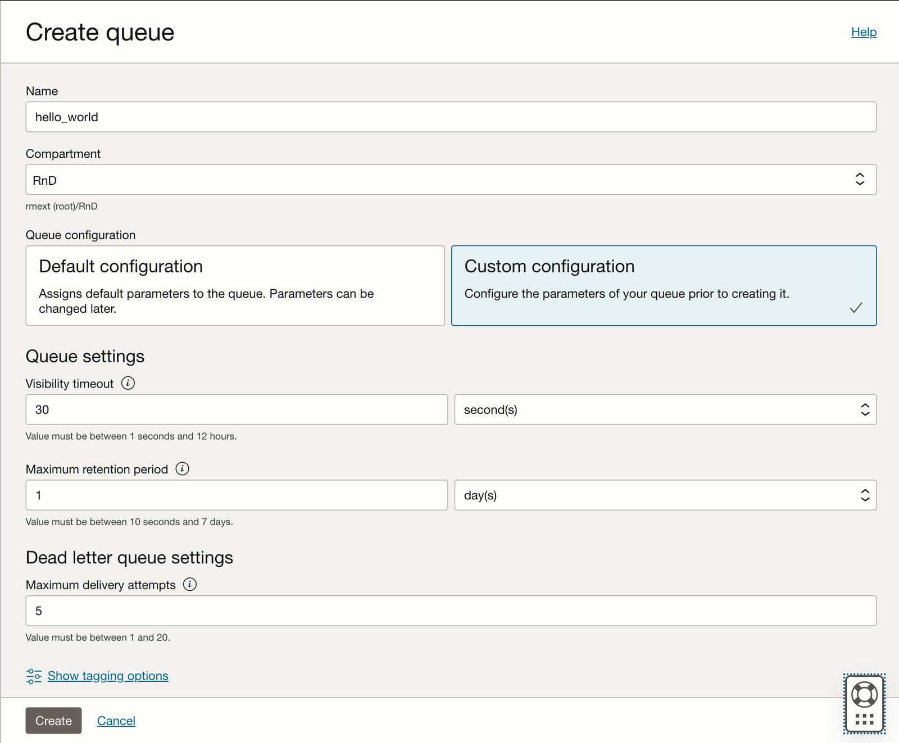This screenshot has width=899, height=743.
Task: Click the Create button
Action: pos(53,721)
